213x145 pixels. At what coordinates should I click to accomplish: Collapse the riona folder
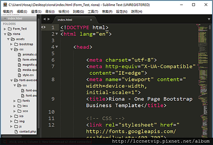coord(5,34)
